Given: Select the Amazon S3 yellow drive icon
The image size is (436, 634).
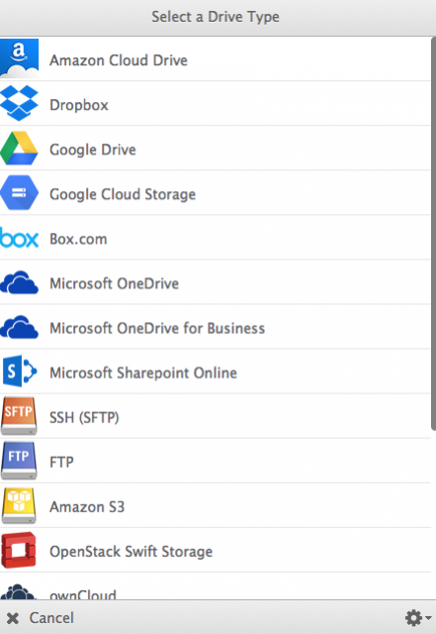Looking at the screenshot, I should [19, 505].
